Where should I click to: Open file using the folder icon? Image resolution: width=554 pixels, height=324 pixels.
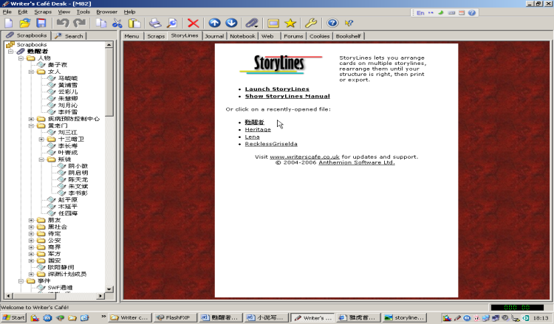(24, 24)
